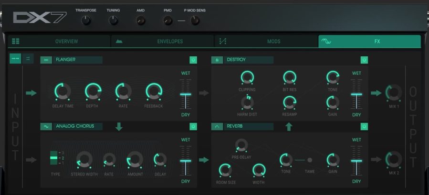The width and height of the screenshot is (429, 195).
Task: Switch to the FX tab
Action: click(x=370, y=41)
